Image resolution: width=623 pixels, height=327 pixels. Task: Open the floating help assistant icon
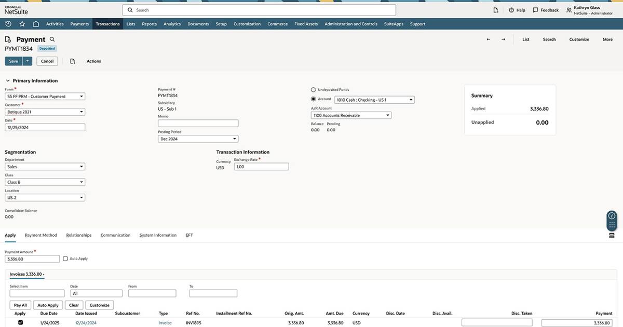pyautogui.click(x=612, y=216)
